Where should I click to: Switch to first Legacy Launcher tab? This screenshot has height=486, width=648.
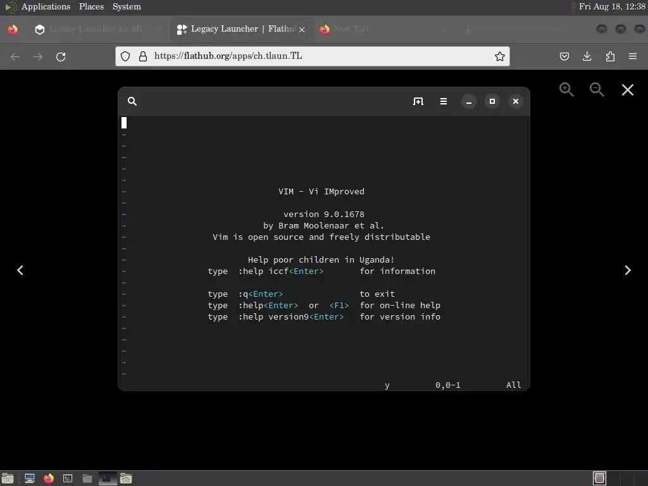click(x=98, y=29)
